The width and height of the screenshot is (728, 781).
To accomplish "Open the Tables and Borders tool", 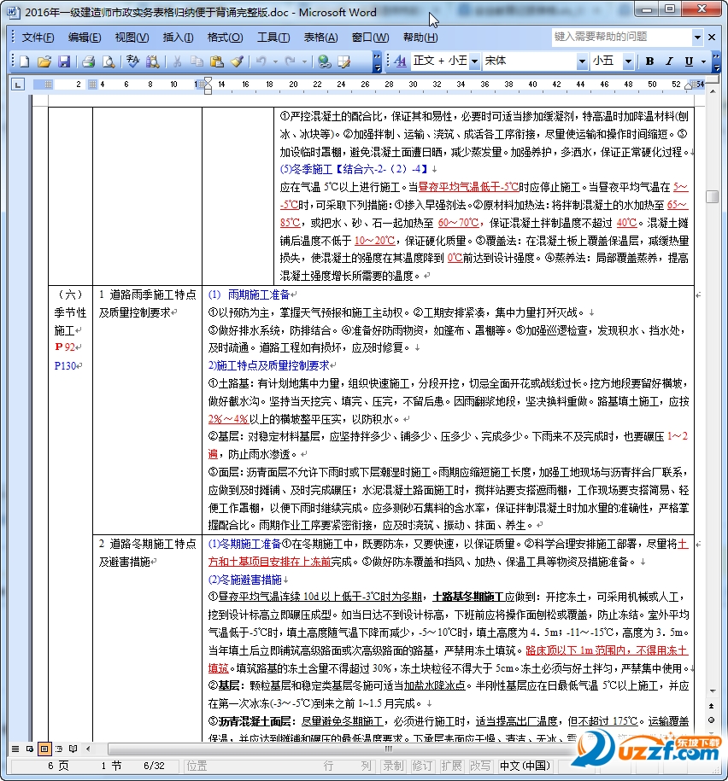I will 344,61.
